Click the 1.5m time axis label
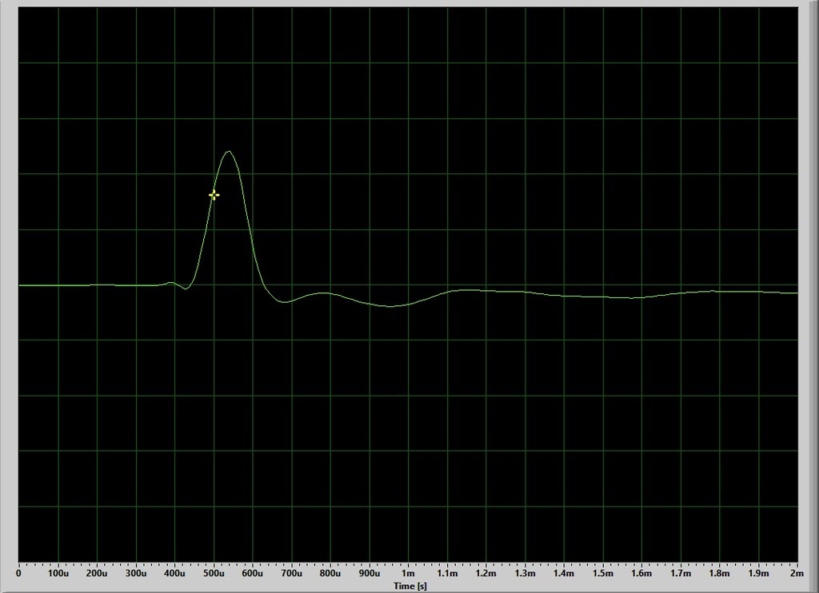Image resolution: width=819 pixels, height=593 pixels. pyautogui.click(x=603, y=573)
